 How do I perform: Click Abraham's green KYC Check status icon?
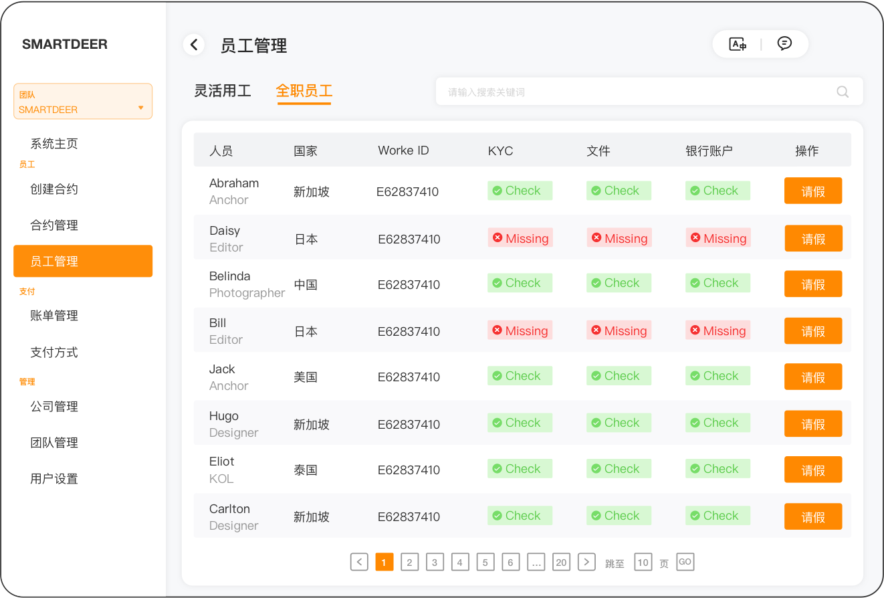pyautogui.click(x=498, y=191)
